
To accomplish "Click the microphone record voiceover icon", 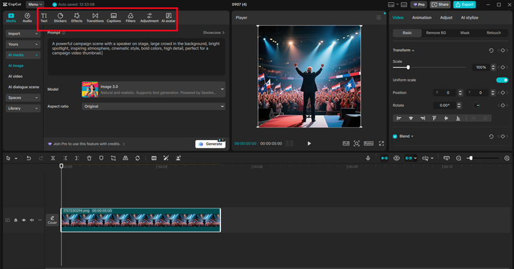I will 368,159.
